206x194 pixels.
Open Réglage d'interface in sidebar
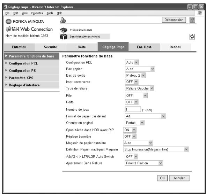pos(31,85)
